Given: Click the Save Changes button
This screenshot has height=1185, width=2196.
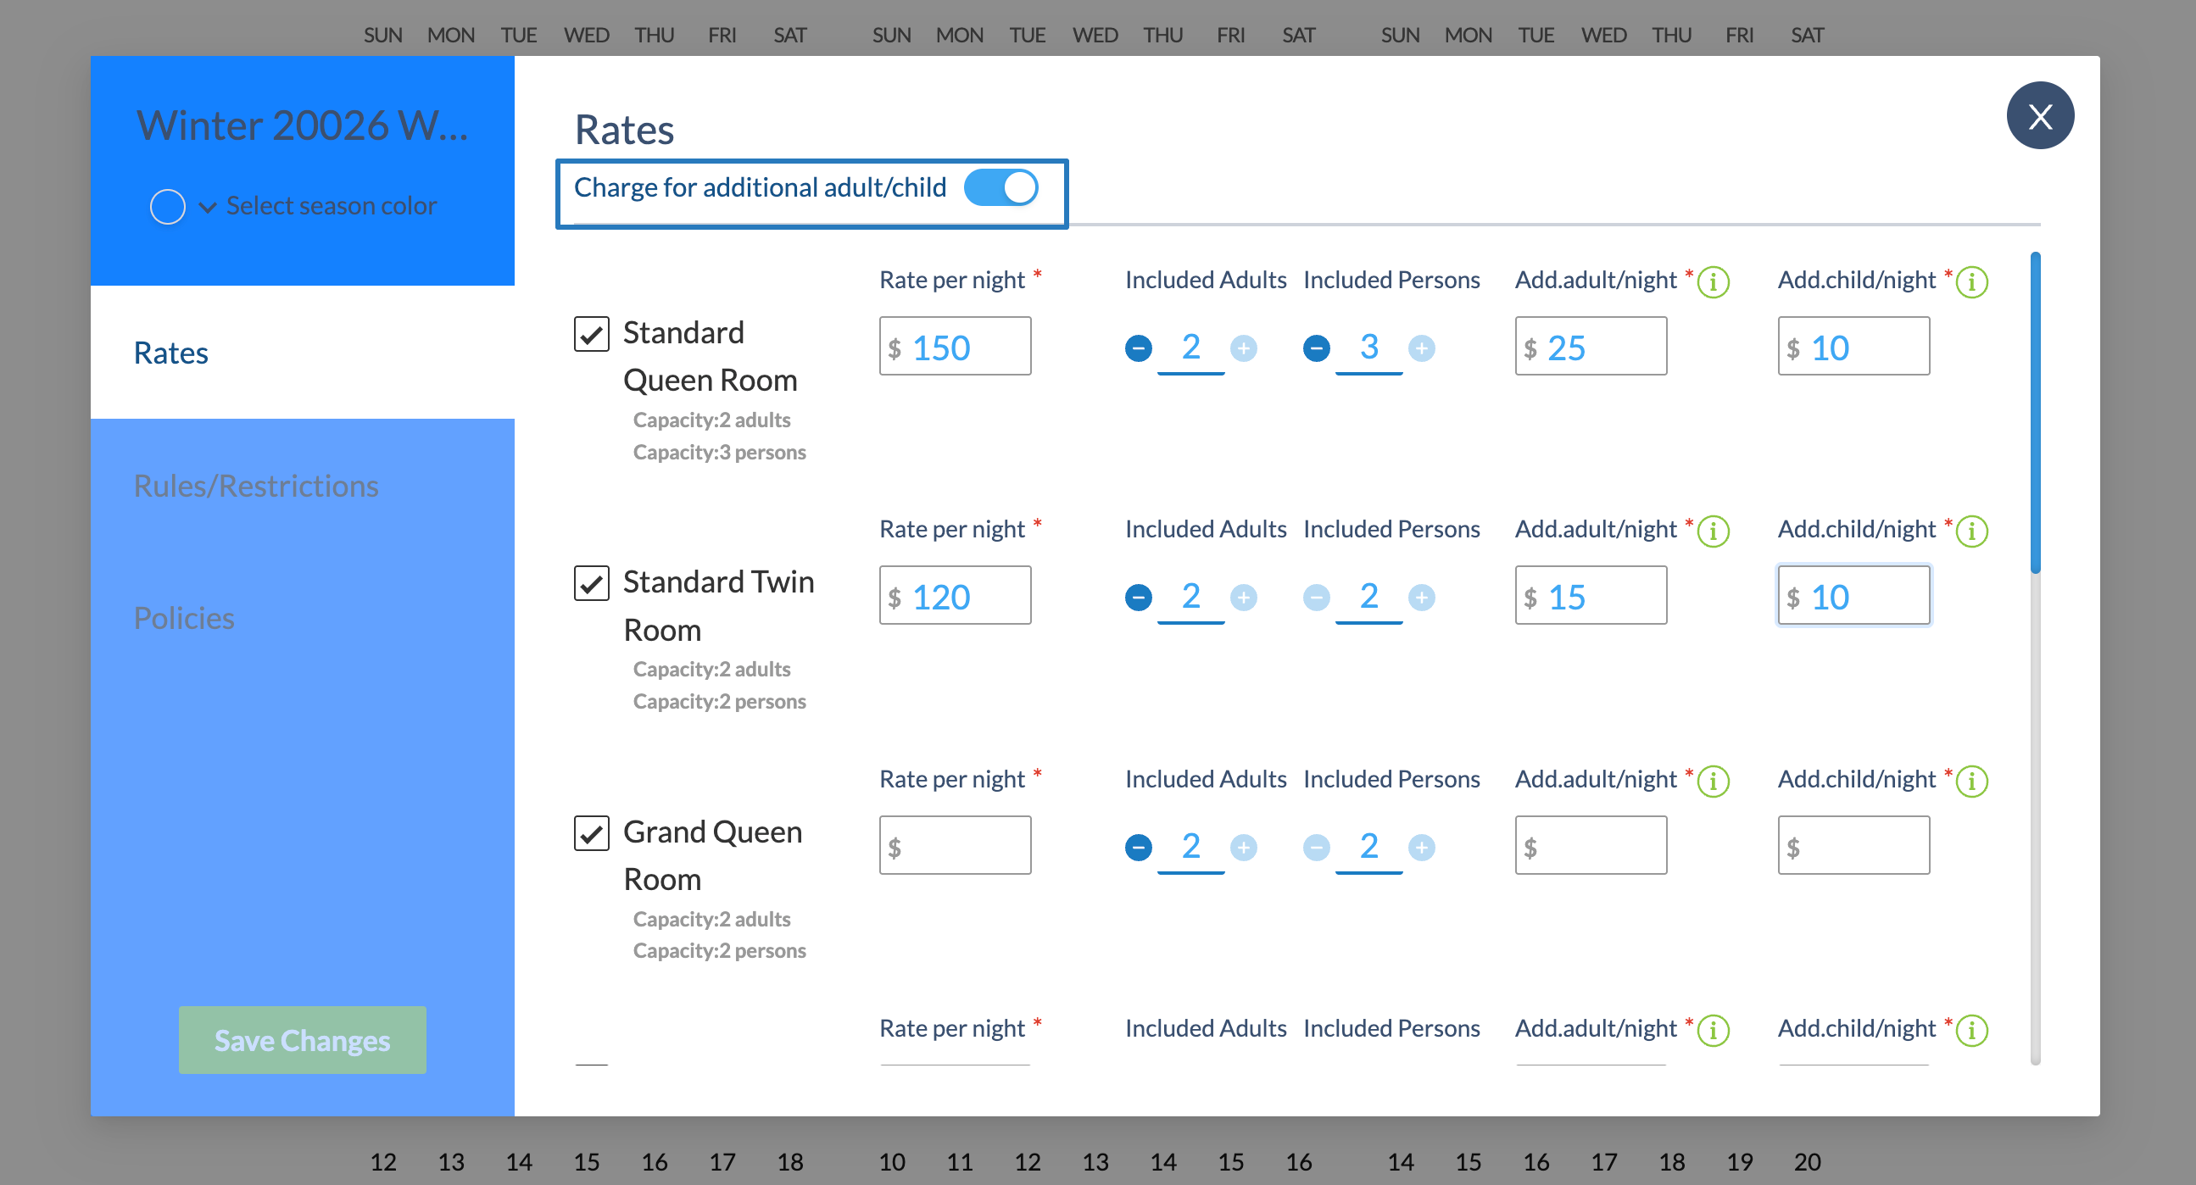Looking at the screenshot, I should [x=302, y=1040].
